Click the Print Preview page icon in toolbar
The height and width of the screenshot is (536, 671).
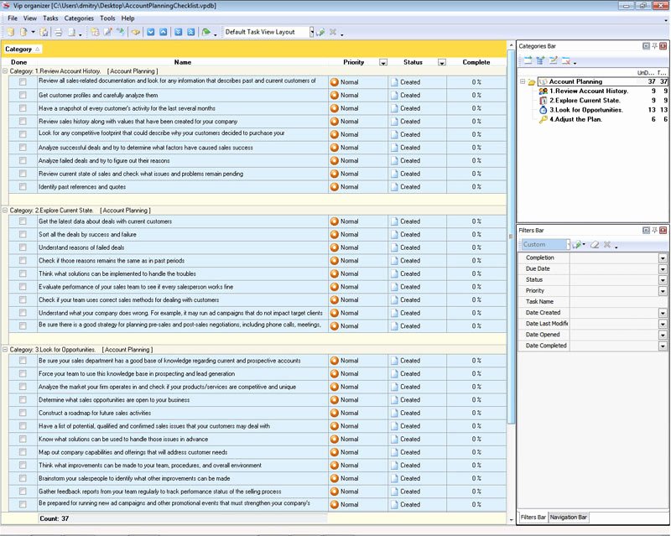[x=71, y=32]
